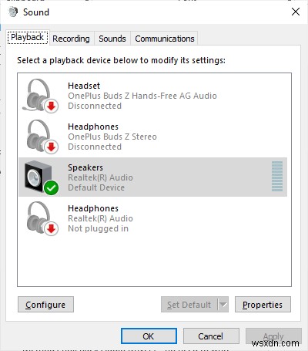308x351 pixels.
Task: Select the Realtek Headphones not plugged in icon
Action: pos(42,218)
